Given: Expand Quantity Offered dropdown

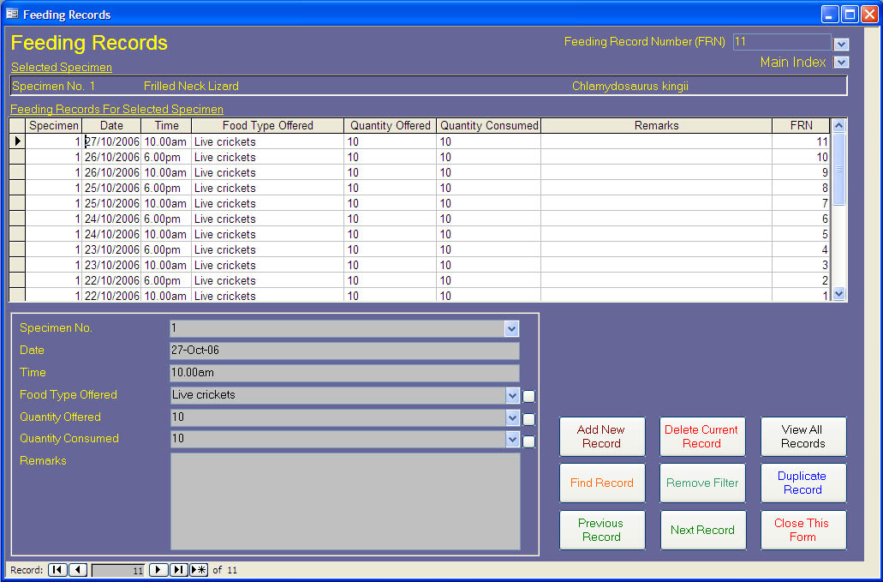Looking at the screenshot, I should coord(512,418).
